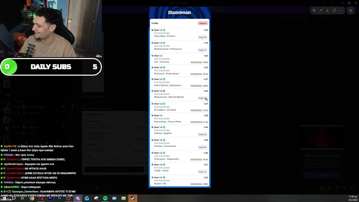Viewport: 359px width, 202px height.
Task: Click the 1.29 odds on the Γουίκομπ row
Action: (x=206, y=140)
